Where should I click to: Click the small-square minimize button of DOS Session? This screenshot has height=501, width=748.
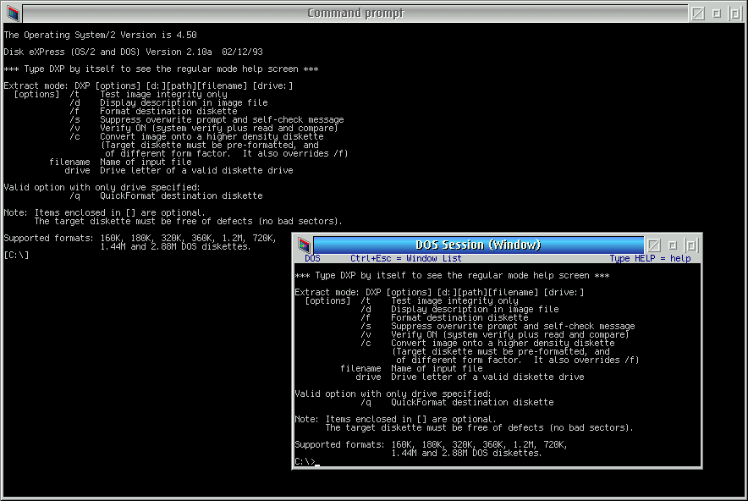[x=673, y=245]
